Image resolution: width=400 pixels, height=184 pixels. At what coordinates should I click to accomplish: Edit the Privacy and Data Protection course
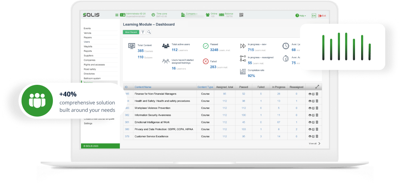pos(313,129)
